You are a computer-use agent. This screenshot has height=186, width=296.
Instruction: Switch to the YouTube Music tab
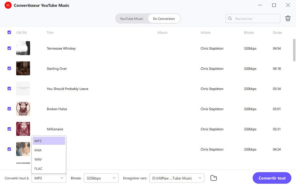[131, 19]
